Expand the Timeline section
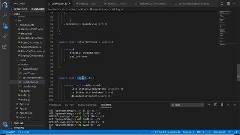 pos(27,127)
